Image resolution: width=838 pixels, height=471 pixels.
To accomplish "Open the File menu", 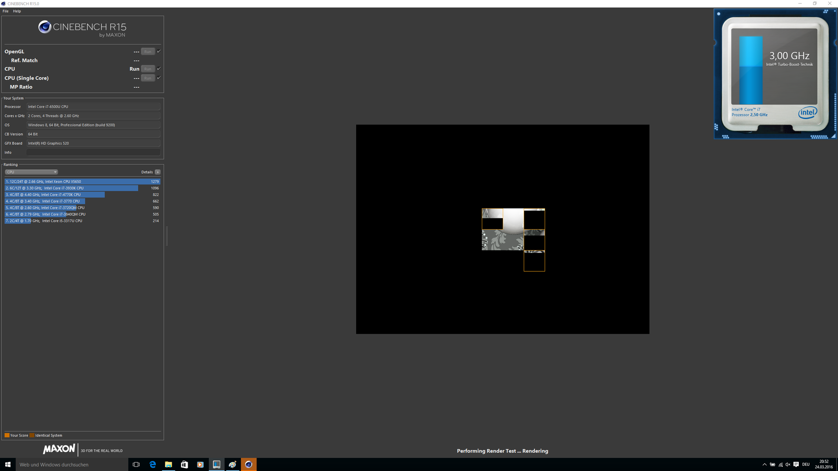I will click(x=6, y=11).
